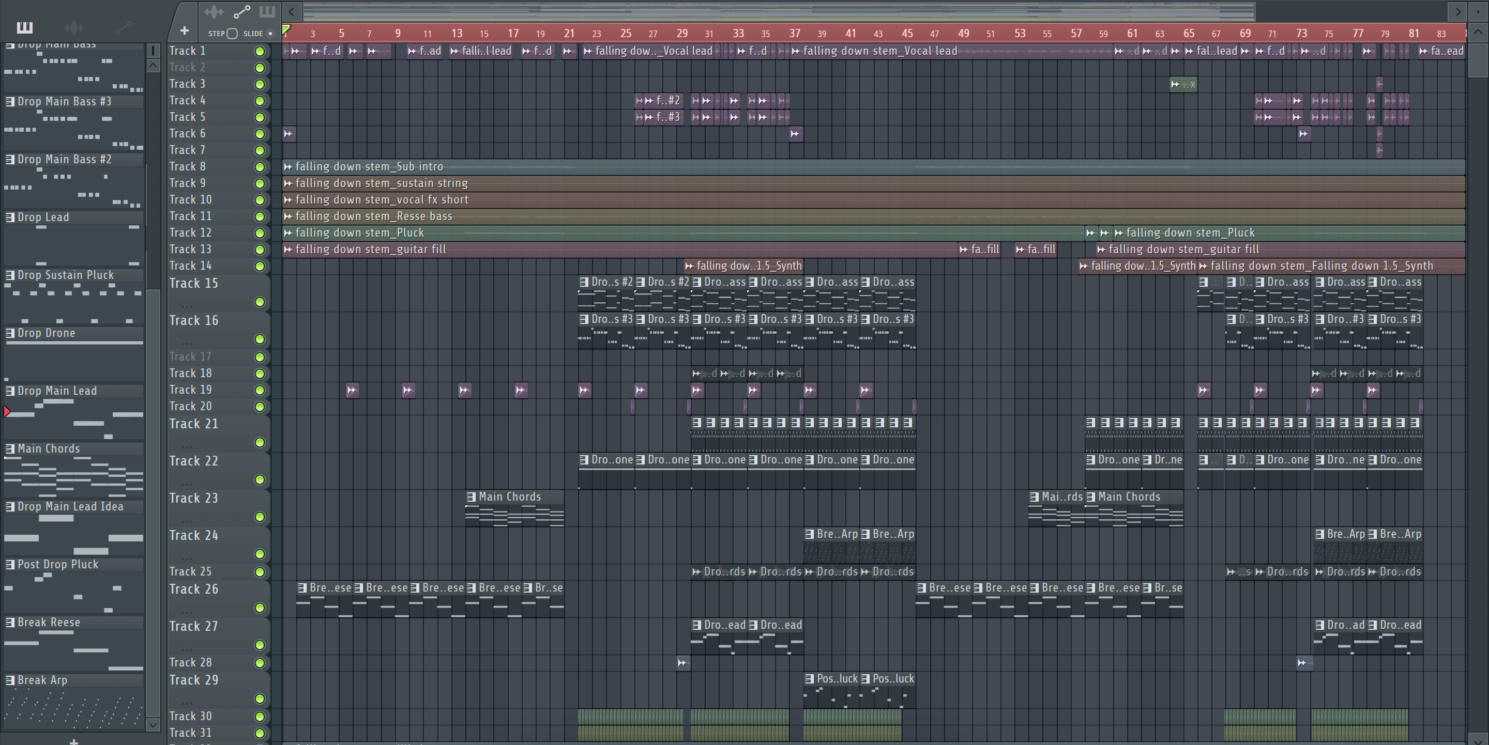Viewport: 1489px width, 745px height.
Task: Click the Drop Main Lead pattern icon
Action: [x=10, y=391]
